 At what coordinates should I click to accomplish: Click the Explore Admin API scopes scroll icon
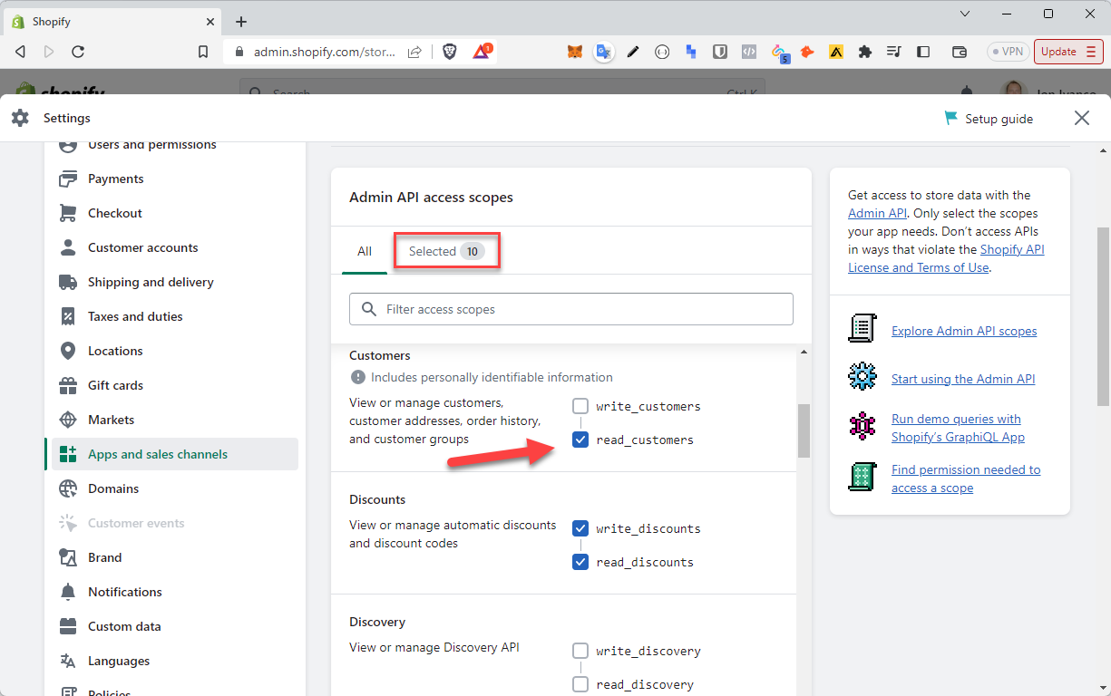[862, 329]
